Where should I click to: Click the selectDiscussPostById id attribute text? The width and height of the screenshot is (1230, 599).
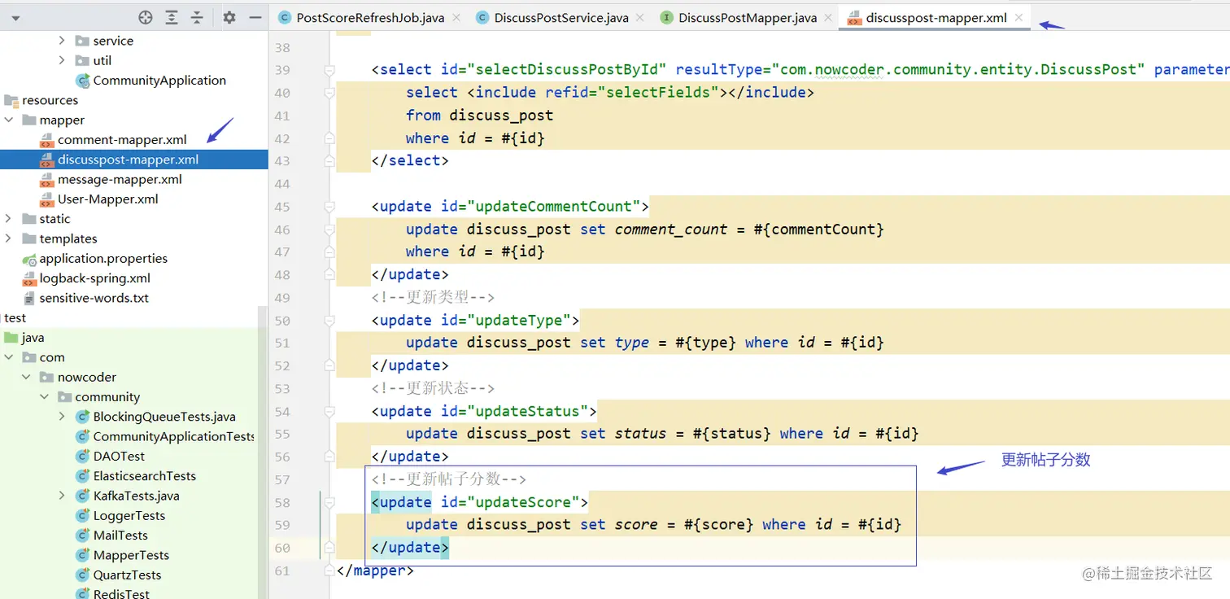(x=570, y=70)
